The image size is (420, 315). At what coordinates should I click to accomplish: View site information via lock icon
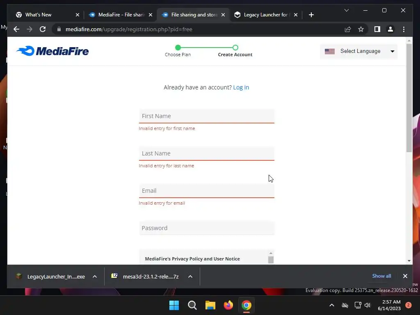point(59,29)
